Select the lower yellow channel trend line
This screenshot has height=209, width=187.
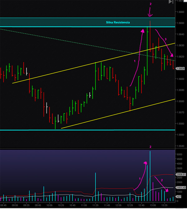(x=118, y=114)
